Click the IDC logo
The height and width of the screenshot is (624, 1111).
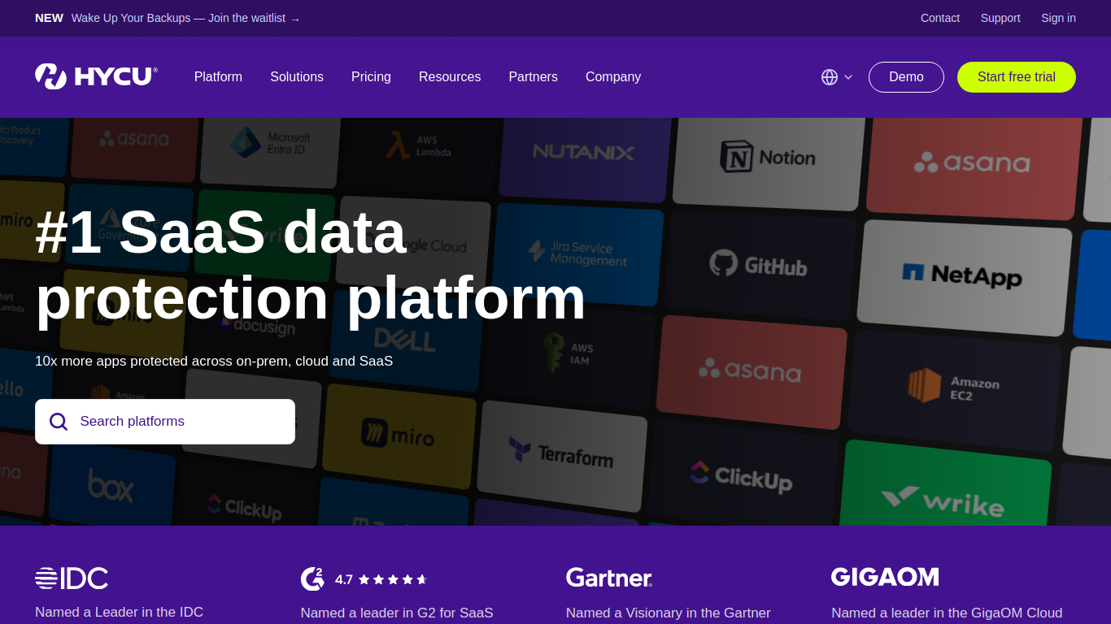tap(72, 578)
